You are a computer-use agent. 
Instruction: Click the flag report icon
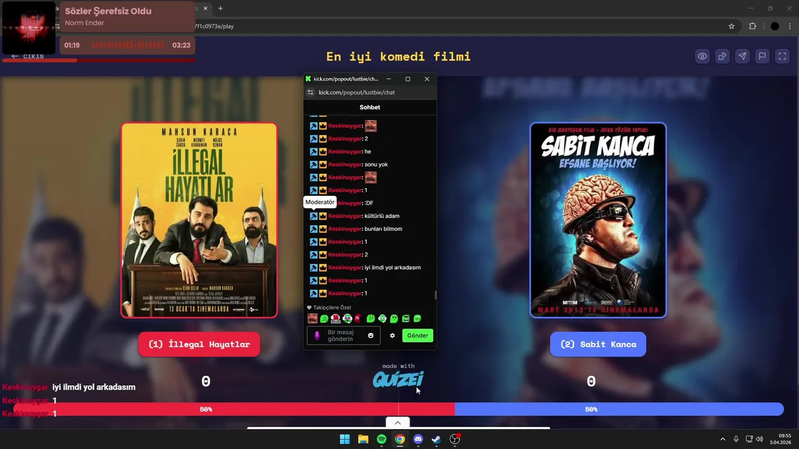coord(762,56)
